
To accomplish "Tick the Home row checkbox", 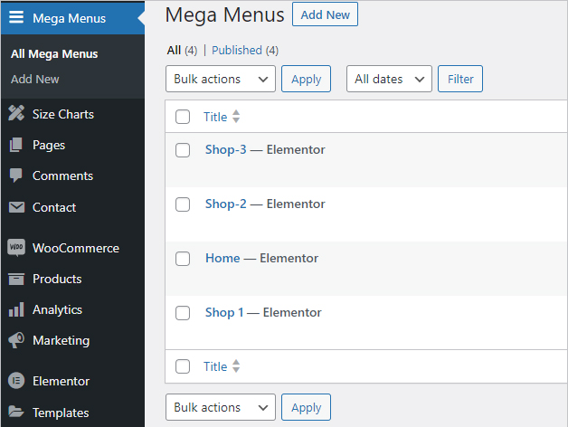I will (183, 259).
